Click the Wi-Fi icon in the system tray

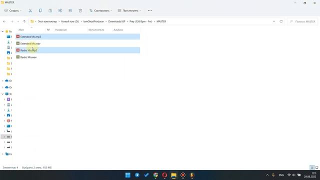pyautogui.click(x=289, y=175)
